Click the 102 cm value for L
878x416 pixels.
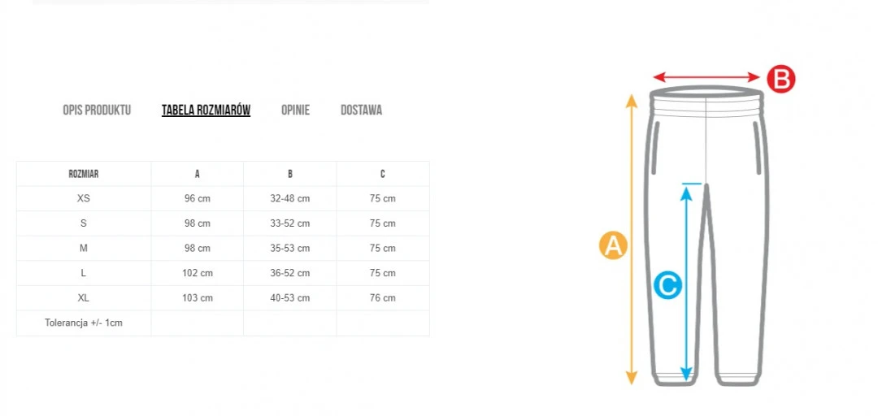point(198,273)
